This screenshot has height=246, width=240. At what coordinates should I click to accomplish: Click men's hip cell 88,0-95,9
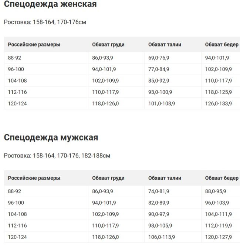tap(216, 191)
